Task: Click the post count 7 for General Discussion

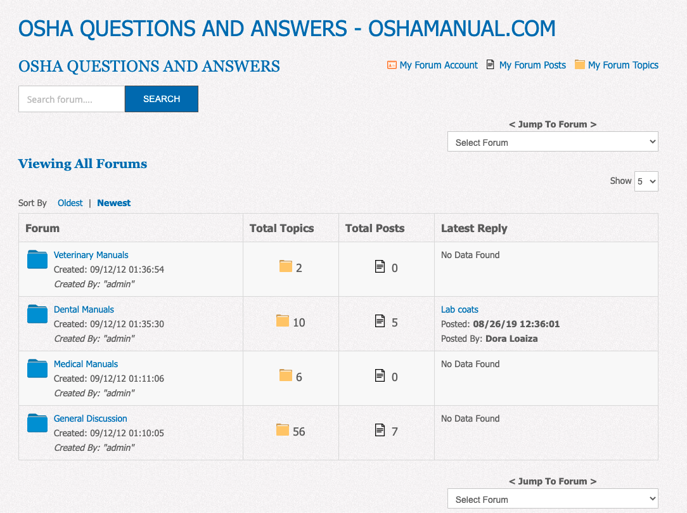Action: point(395,432)
